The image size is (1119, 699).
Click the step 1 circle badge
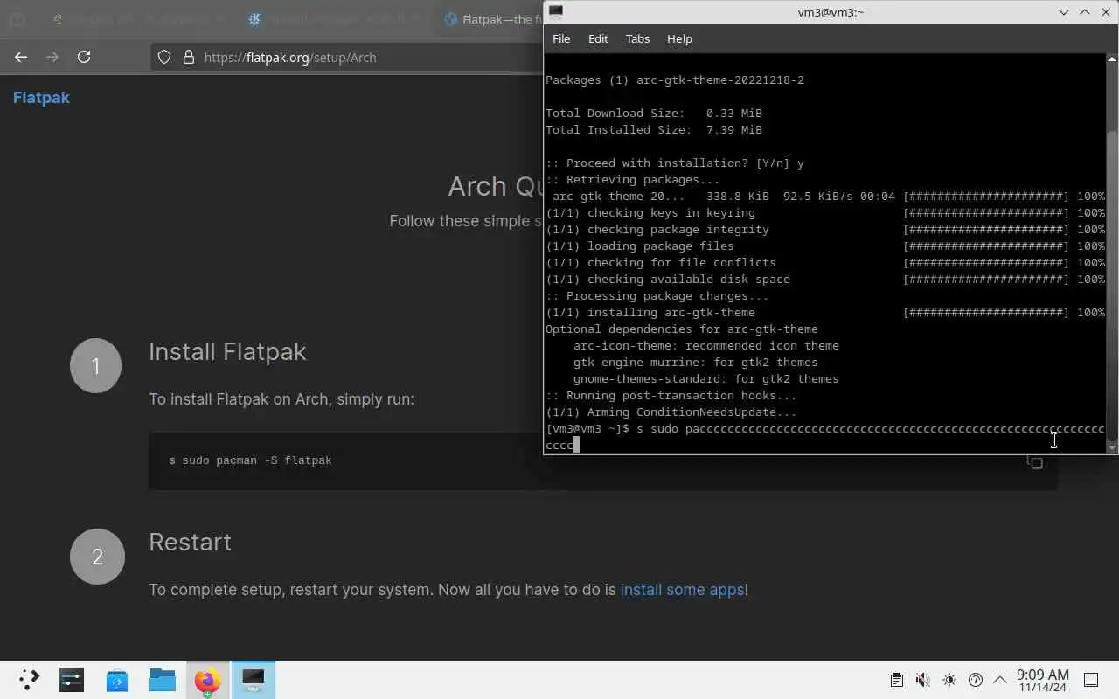pos(95,366)
